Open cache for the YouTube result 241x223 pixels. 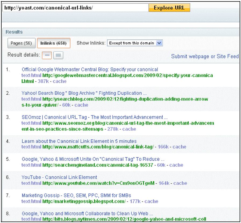tap(180, 183)
